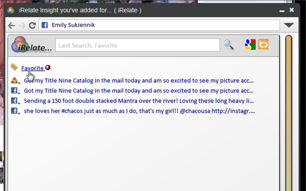Click Facebook icon beside second Title Nine post
306x191 pixels.
click(15, 91)
